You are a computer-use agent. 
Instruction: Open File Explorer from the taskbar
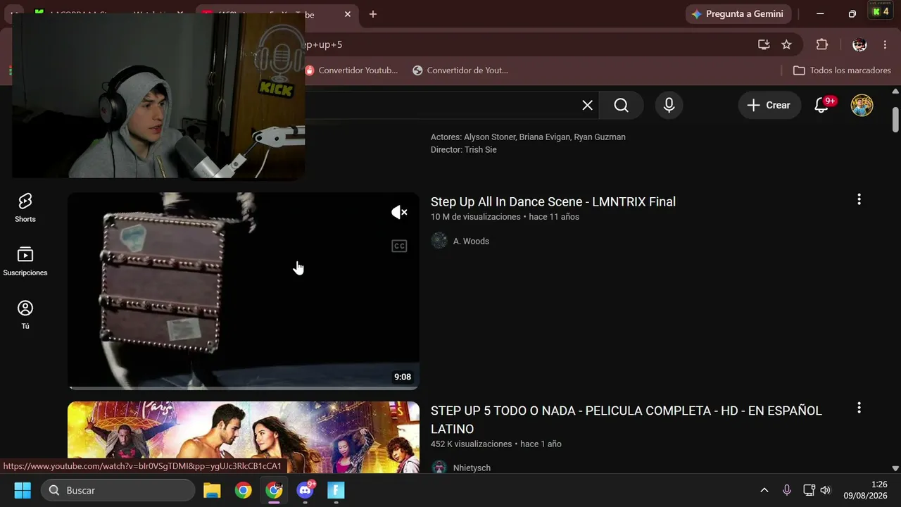point(212,490)
